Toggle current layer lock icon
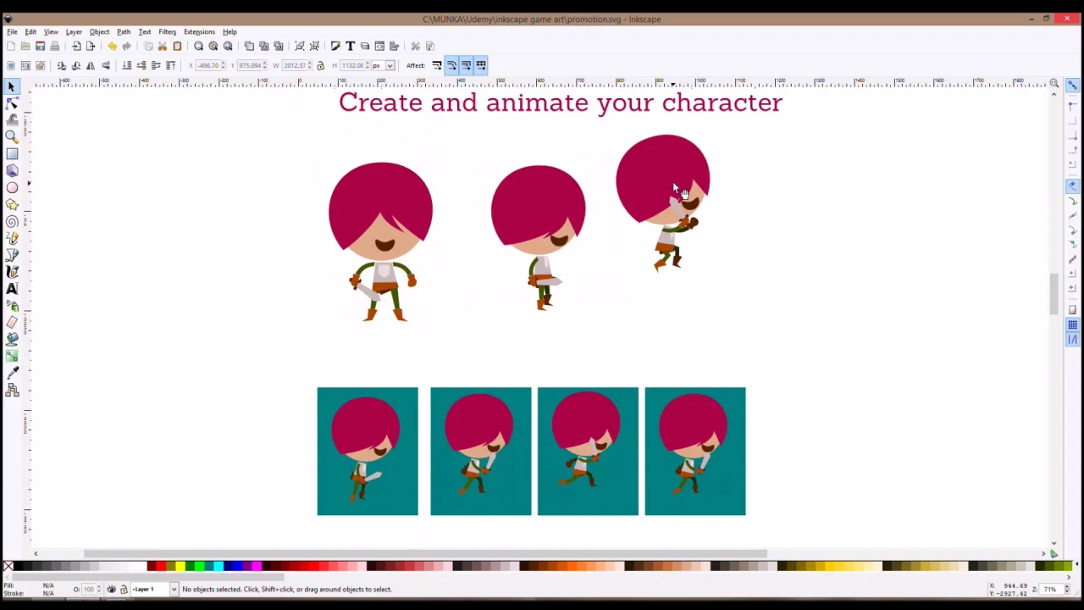This screenshot has width=1084, height=610. [123, 590]
